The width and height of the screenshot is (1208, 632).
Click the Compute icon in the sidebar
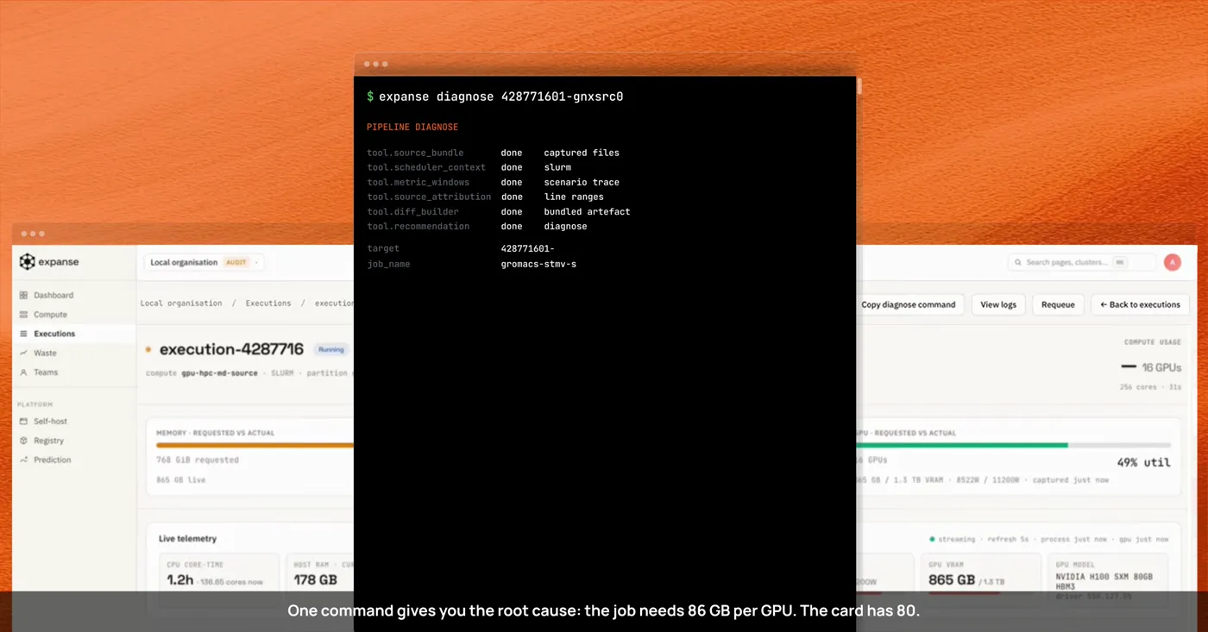click(24, 315)
